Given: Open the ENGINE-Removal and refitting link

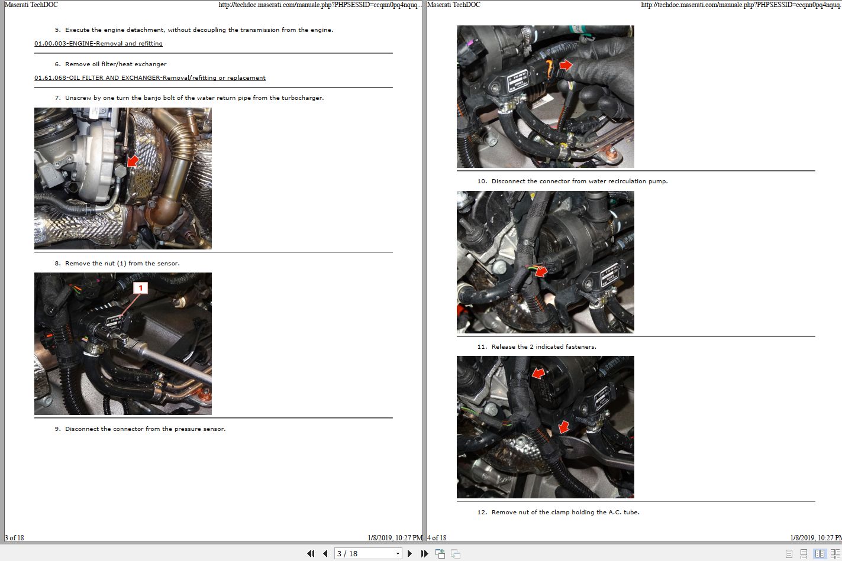Looking at the screenshot, I should [98, 43].
